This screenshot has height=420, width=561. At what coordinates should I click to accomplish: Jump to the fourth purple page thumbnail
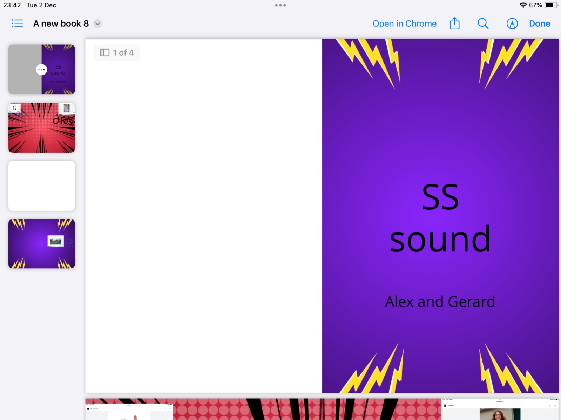pyautogui.click(x=41, y=244)
